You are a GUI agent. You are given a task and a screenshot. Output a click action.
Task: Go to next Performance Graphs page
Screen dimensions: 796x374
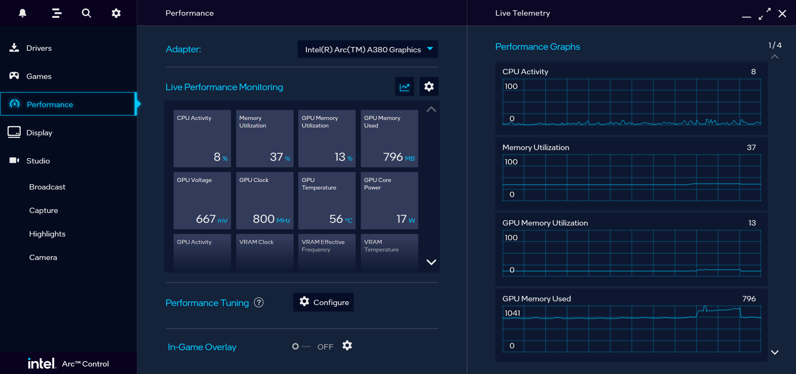(x=775, y=352)
